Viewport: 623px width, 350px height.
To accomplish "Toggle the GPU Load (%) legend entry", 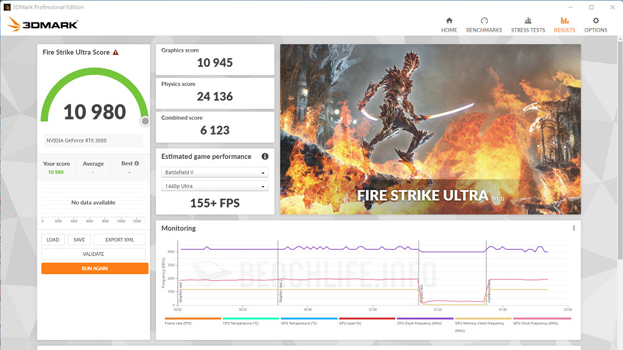I will tap(367, 321).
